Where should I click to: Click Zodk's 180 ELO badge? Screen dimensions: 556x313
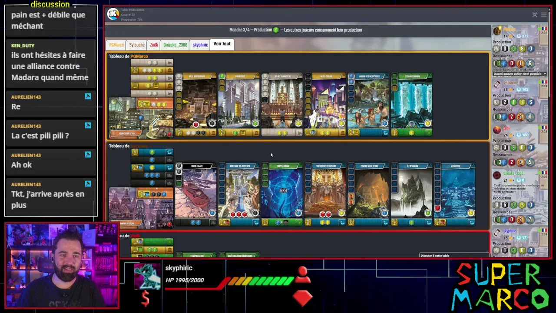(523, 135)
